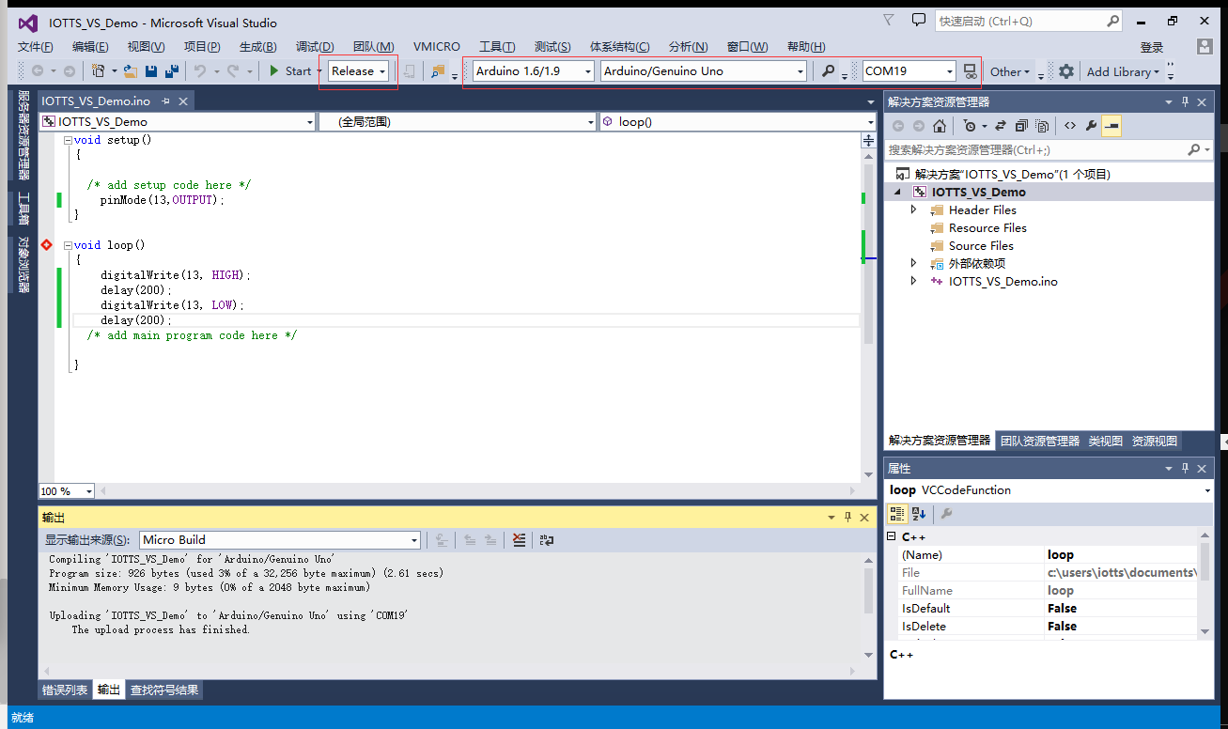Select Source Files in Solution Explorer
Screen dimensions: 1228x729
coord(981,245)
